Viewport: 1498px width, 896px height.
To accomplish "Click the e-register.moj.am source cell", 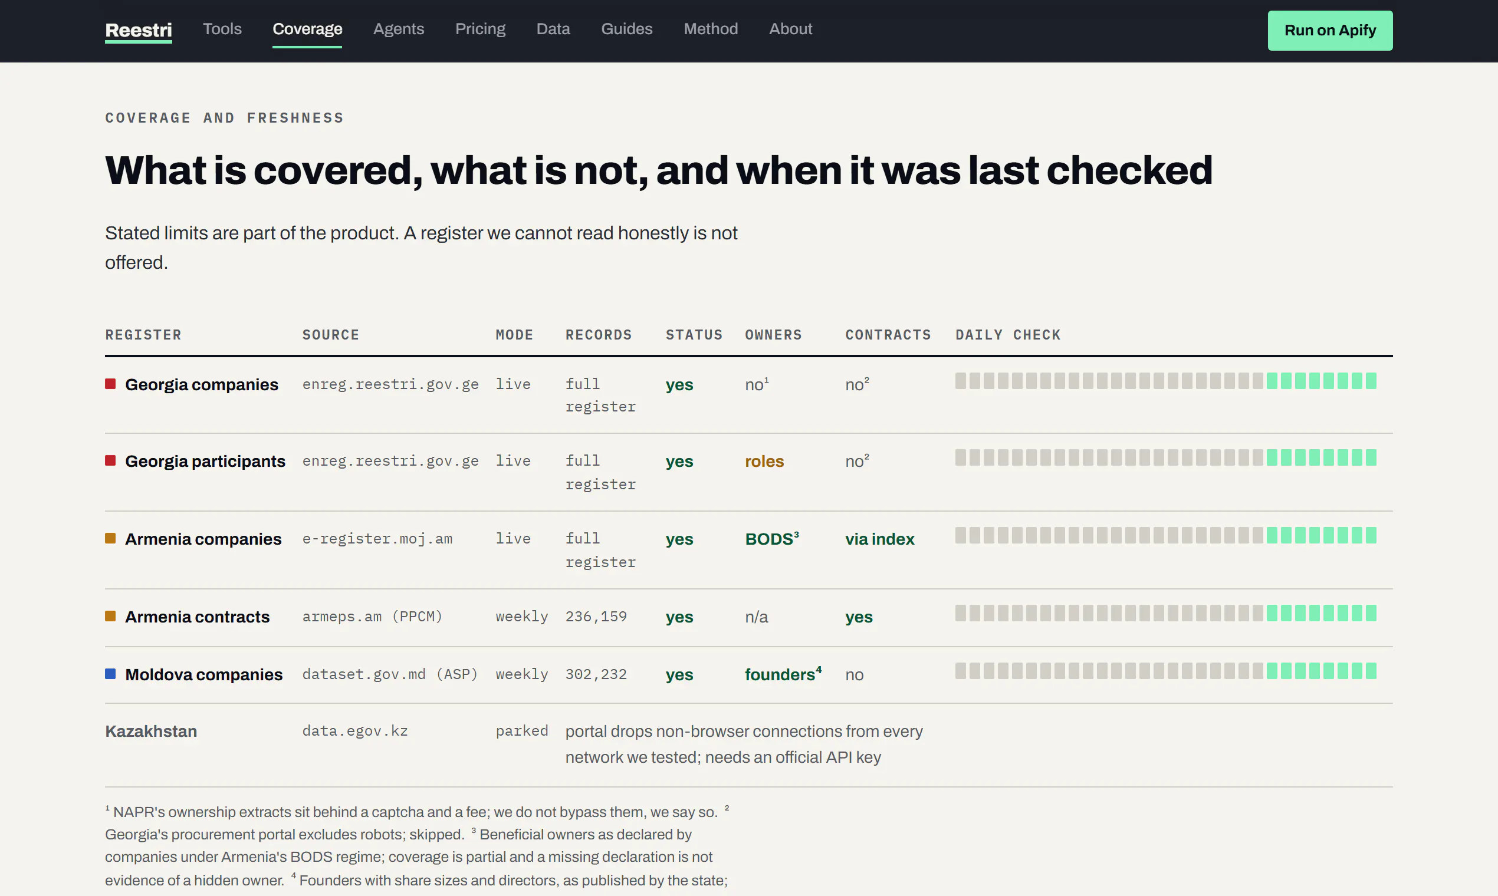I will (x=377, y=539).
